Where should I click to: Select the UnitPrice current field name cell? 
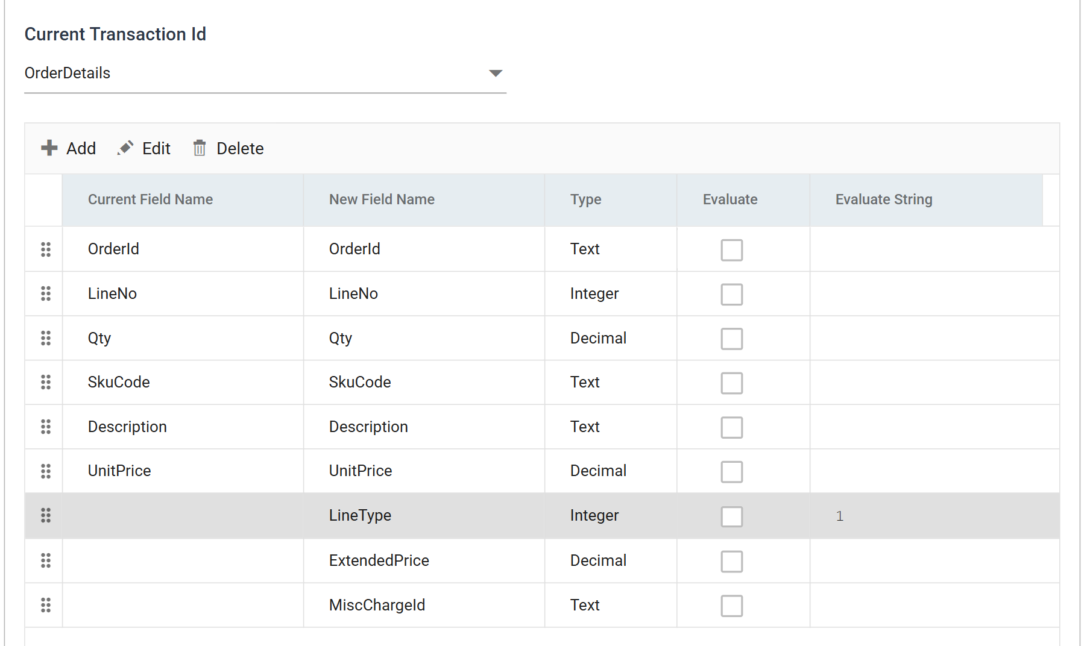point(183,471)
